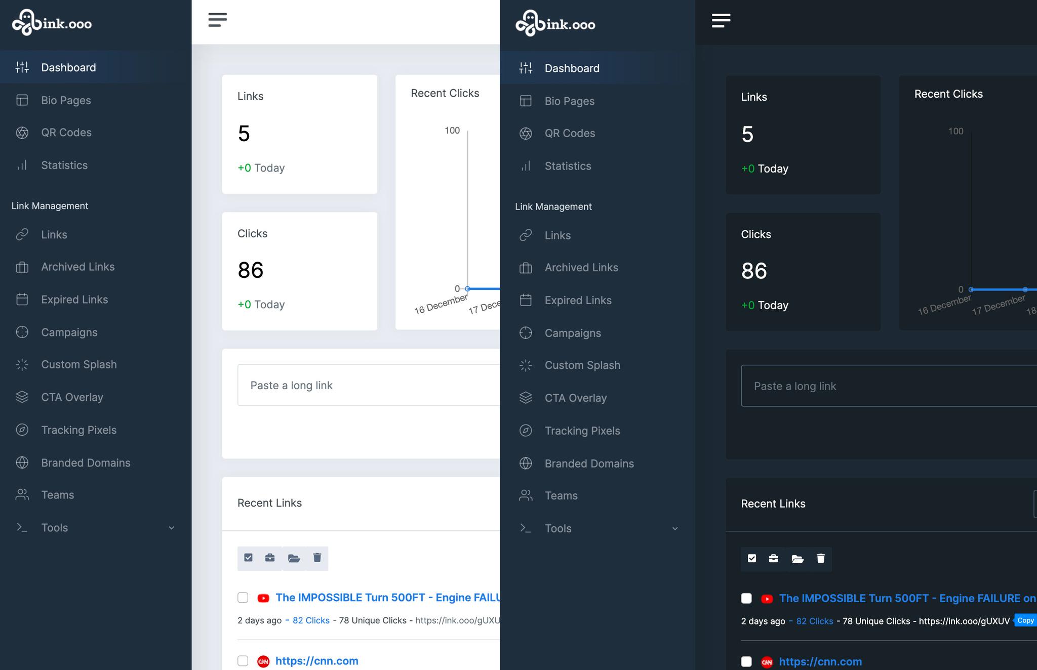Click the ink.ooo logo in the light sidebar

point(52,23)
